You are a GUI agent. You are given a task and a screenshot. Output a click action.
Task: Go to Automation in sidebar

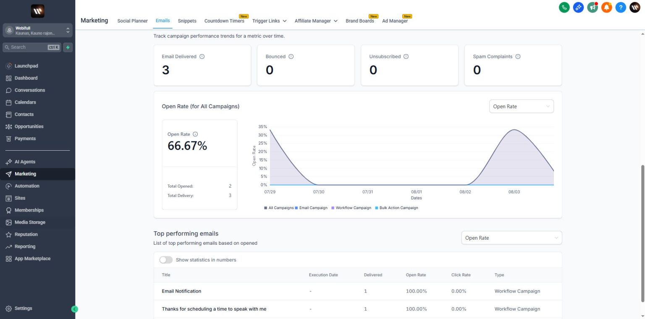pos(27,186)
